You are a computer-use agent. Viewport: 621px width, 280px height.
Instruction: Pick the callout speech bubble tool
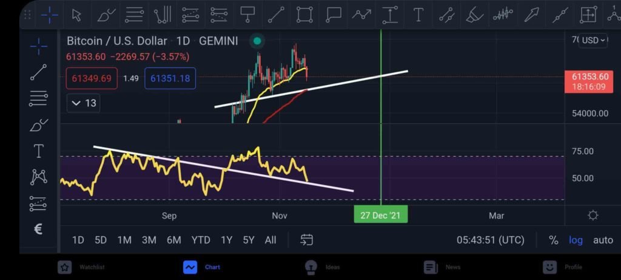(333, 15)
